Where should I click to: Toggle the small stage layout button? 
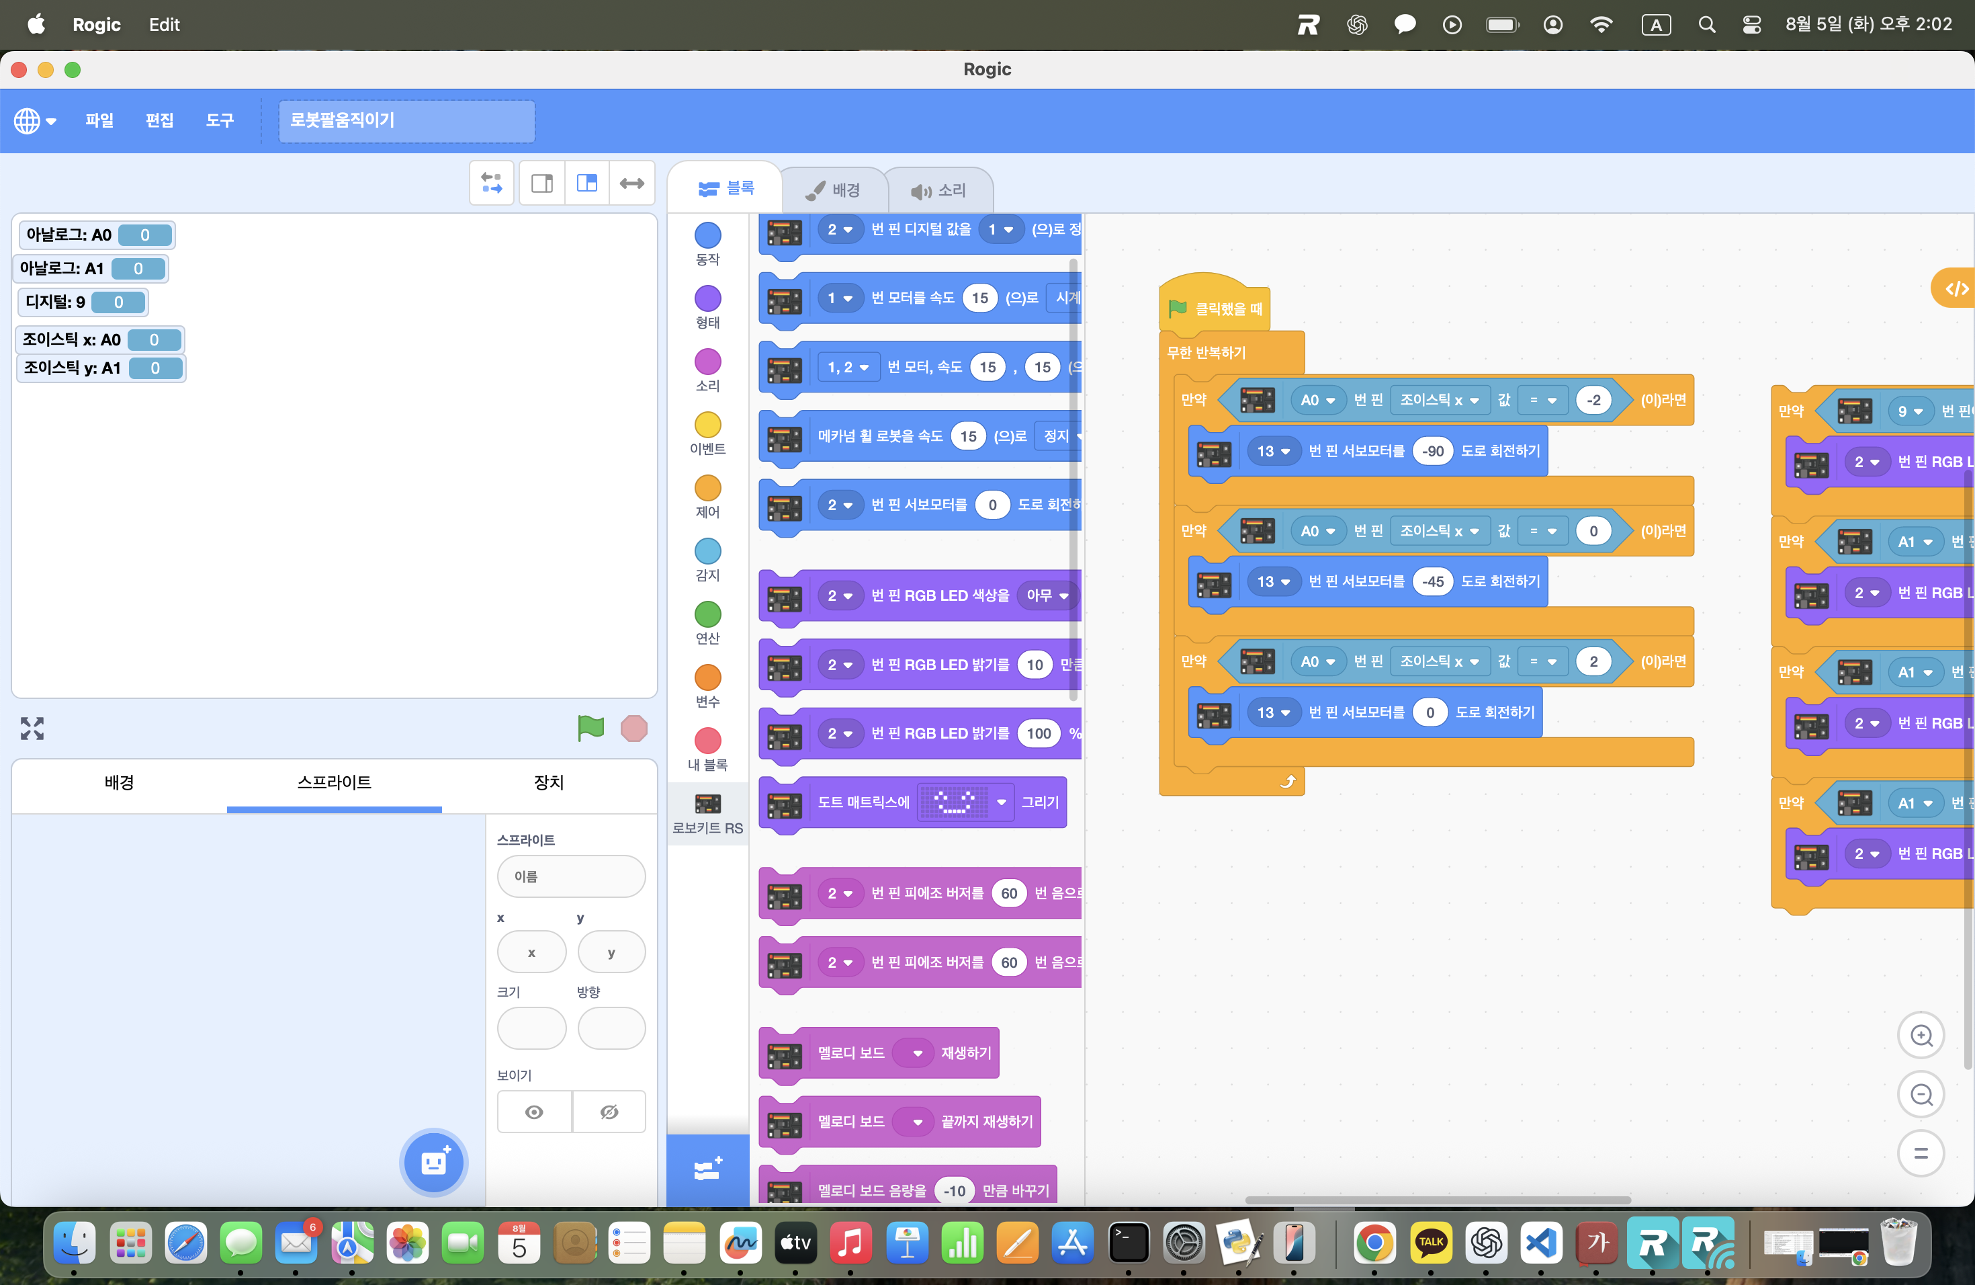pos(542,183)
